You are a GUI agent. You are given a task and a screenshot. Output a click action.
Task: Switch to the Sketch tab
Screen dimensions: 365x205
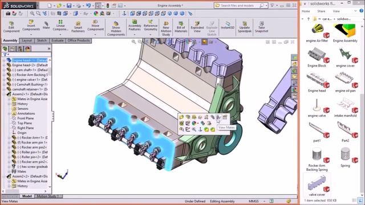[42, 40]
